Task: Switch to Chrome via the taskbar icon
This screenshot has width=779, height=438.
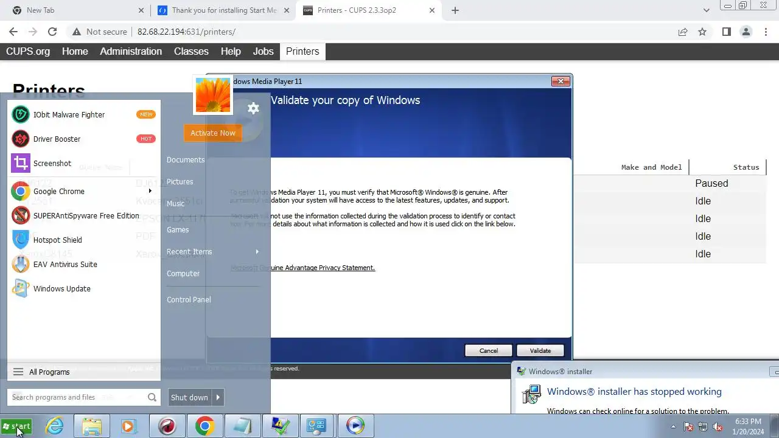Action: [x=204, y=426]
